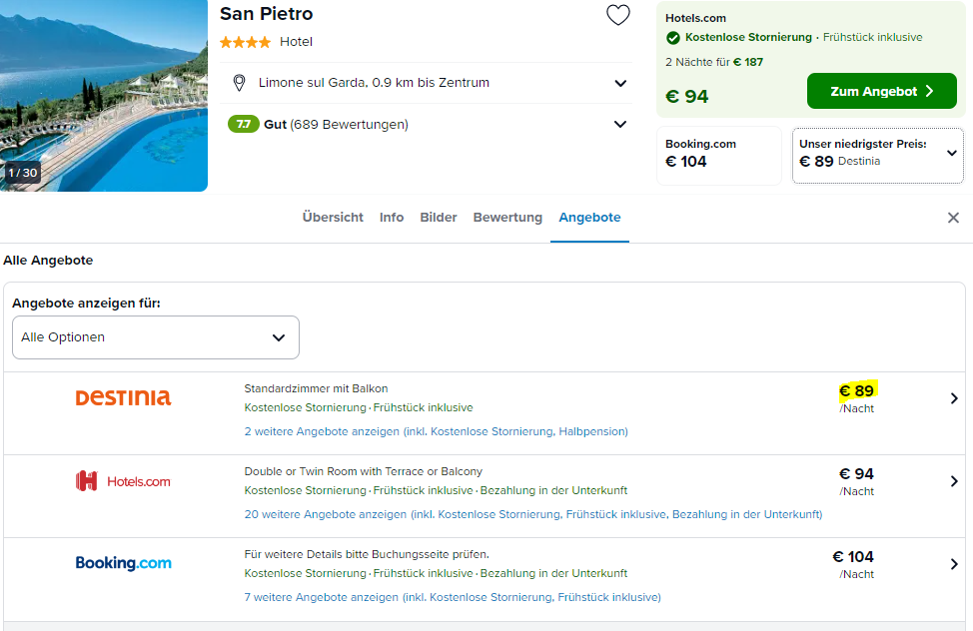Add San Pietro to favorites with heart icon
Image resolution: width=973 pixels, height=631 pixels.
point(617,15)
